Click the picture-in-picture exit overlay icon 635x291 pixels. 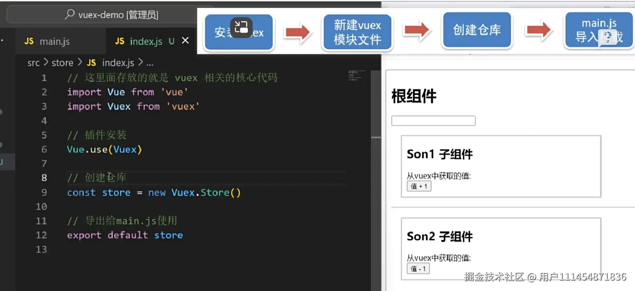point(241,27)
